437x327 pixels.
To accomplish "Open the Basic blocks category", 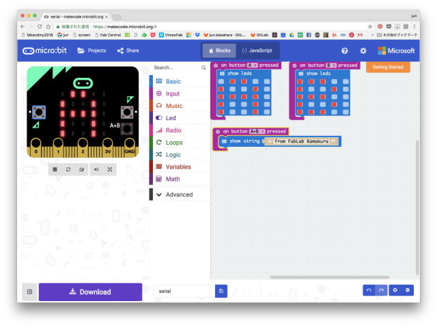I will coord(180,81).
